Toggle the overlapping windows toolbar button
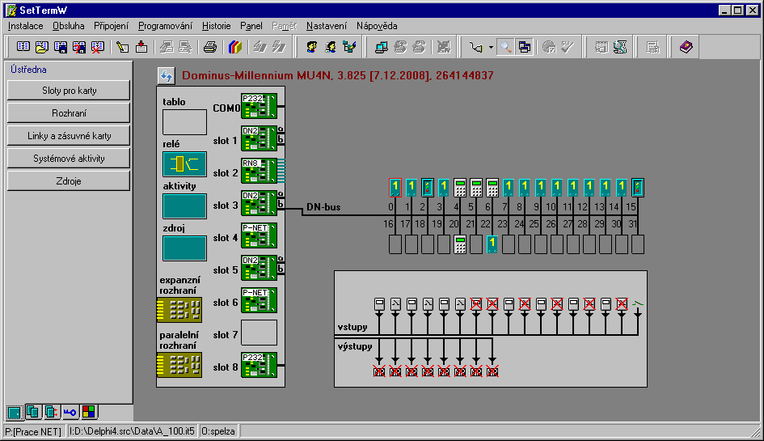The image size is (764, 441). click(x=525, y=47)
